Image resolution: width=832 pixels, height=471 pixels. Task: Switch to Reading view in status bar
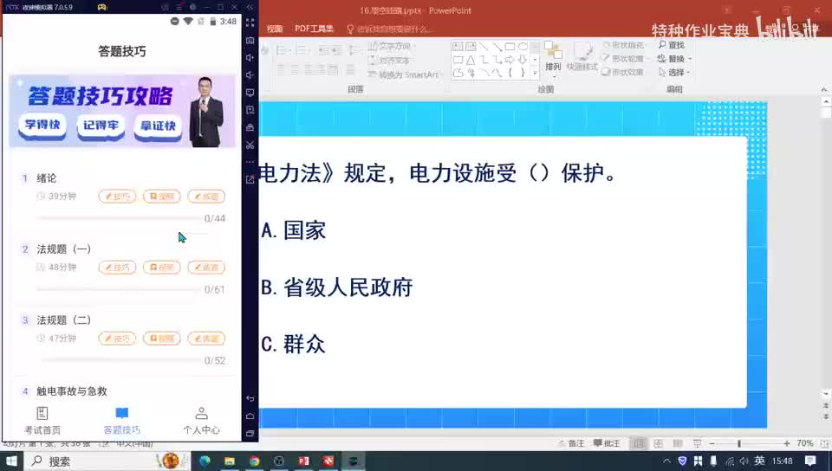tap(678, 443)
